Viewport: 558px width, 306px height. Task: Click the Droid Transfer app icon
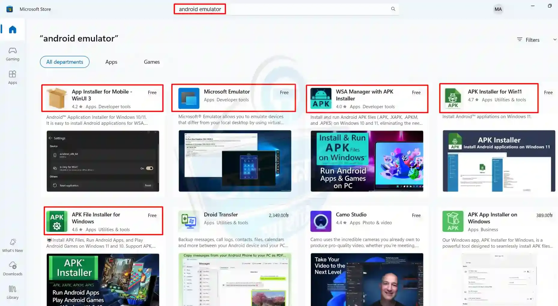(189, 221)
